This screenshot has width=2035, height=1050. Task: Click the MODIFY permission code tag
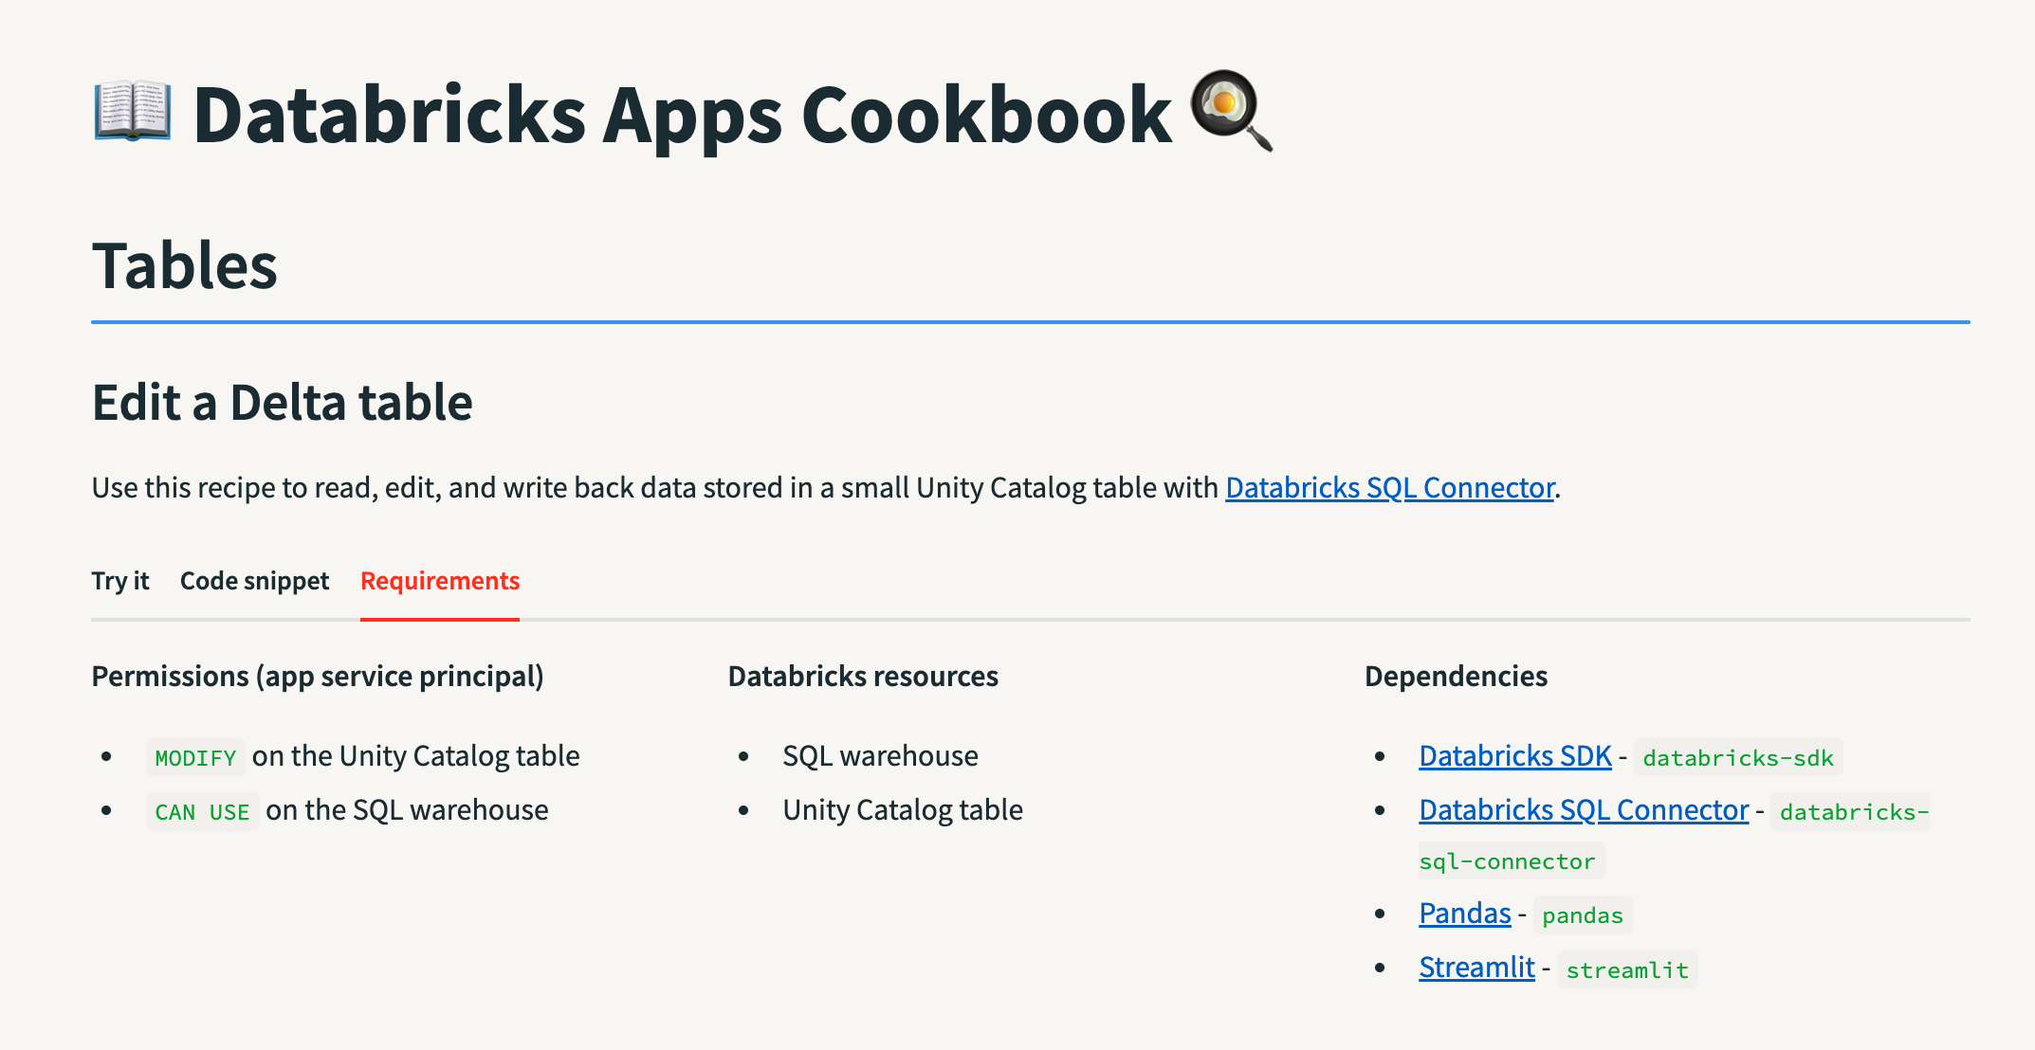point(195,757)
